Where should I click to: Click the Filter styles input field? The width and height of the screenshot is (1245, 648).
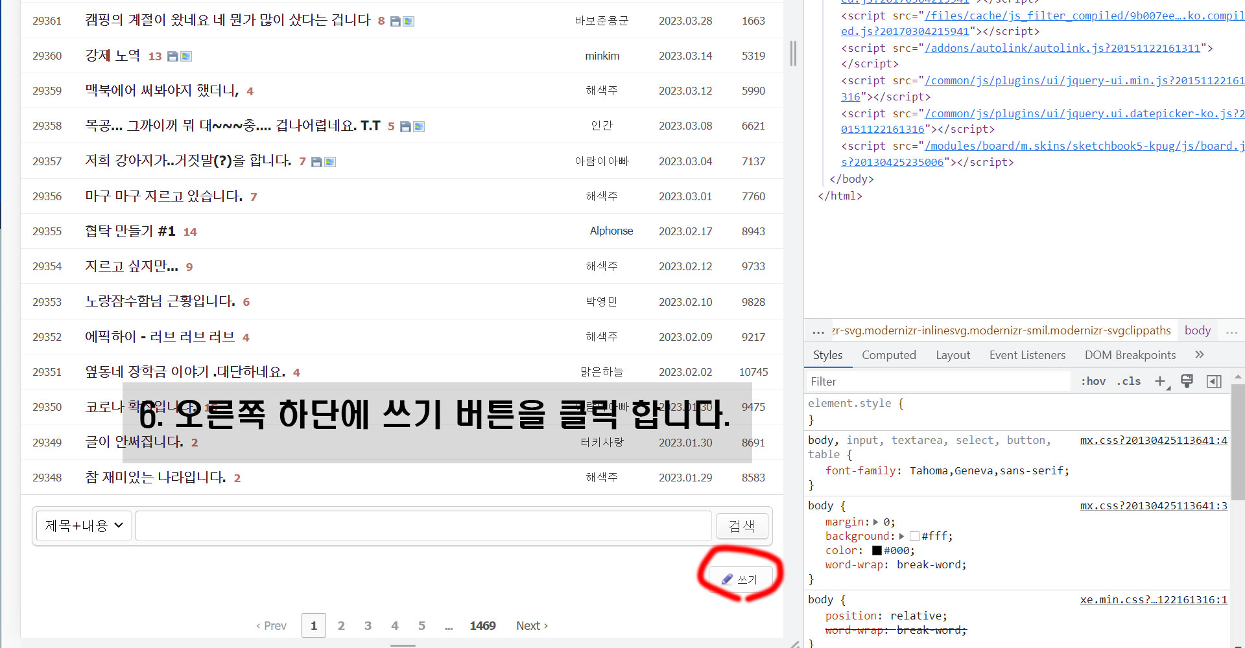pyautogui.click(x=937, y=382)
